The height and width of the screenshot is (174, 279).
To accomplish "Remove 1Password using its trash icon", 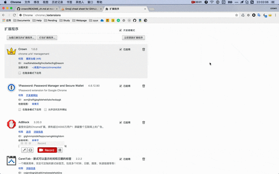I will (144, 86).
